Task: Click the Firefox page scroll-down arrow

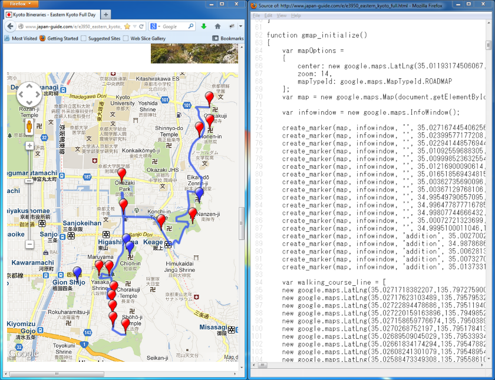Action: point(242,367)
